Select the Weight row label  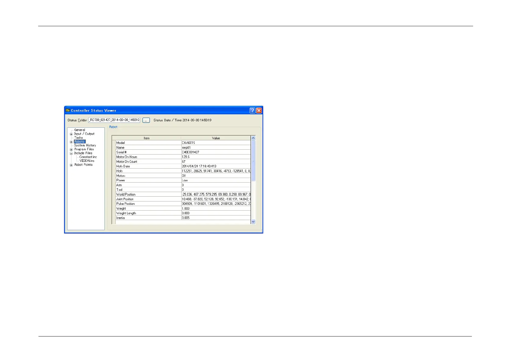pos(121,208)
